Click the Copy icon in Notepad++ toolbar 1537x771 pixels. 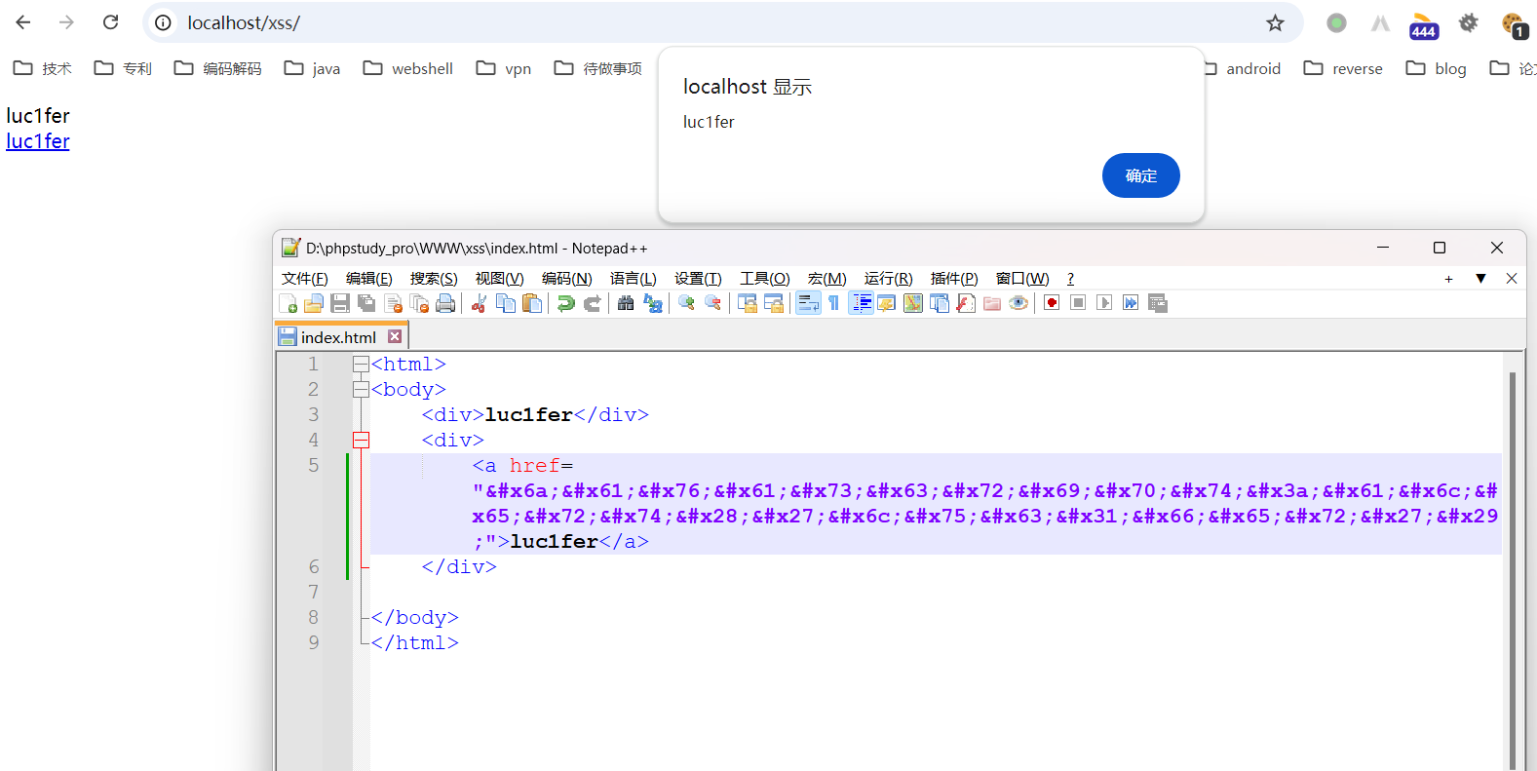506,303
